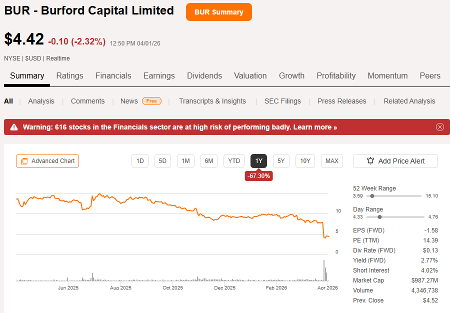
Task: Click the Advanced Chart window icon
Action: point(24,161)
